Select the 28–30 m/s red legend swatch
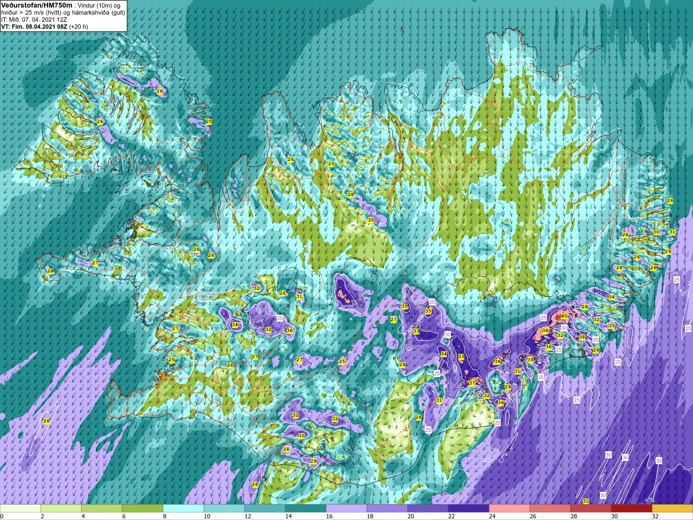This screenshot has width=693, height=520. coord(591,509)
